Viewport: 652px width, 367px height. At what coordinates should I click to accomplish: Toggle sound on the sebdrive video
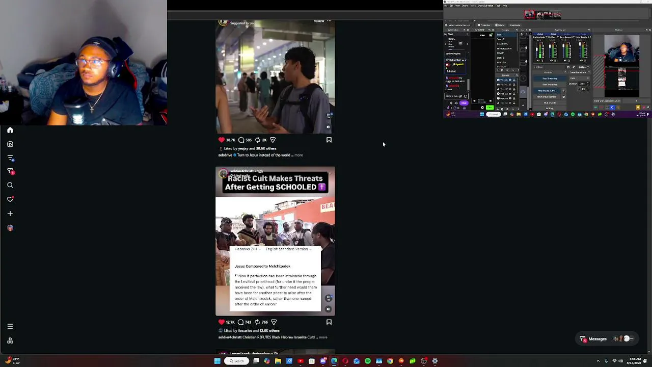(329, 127)
